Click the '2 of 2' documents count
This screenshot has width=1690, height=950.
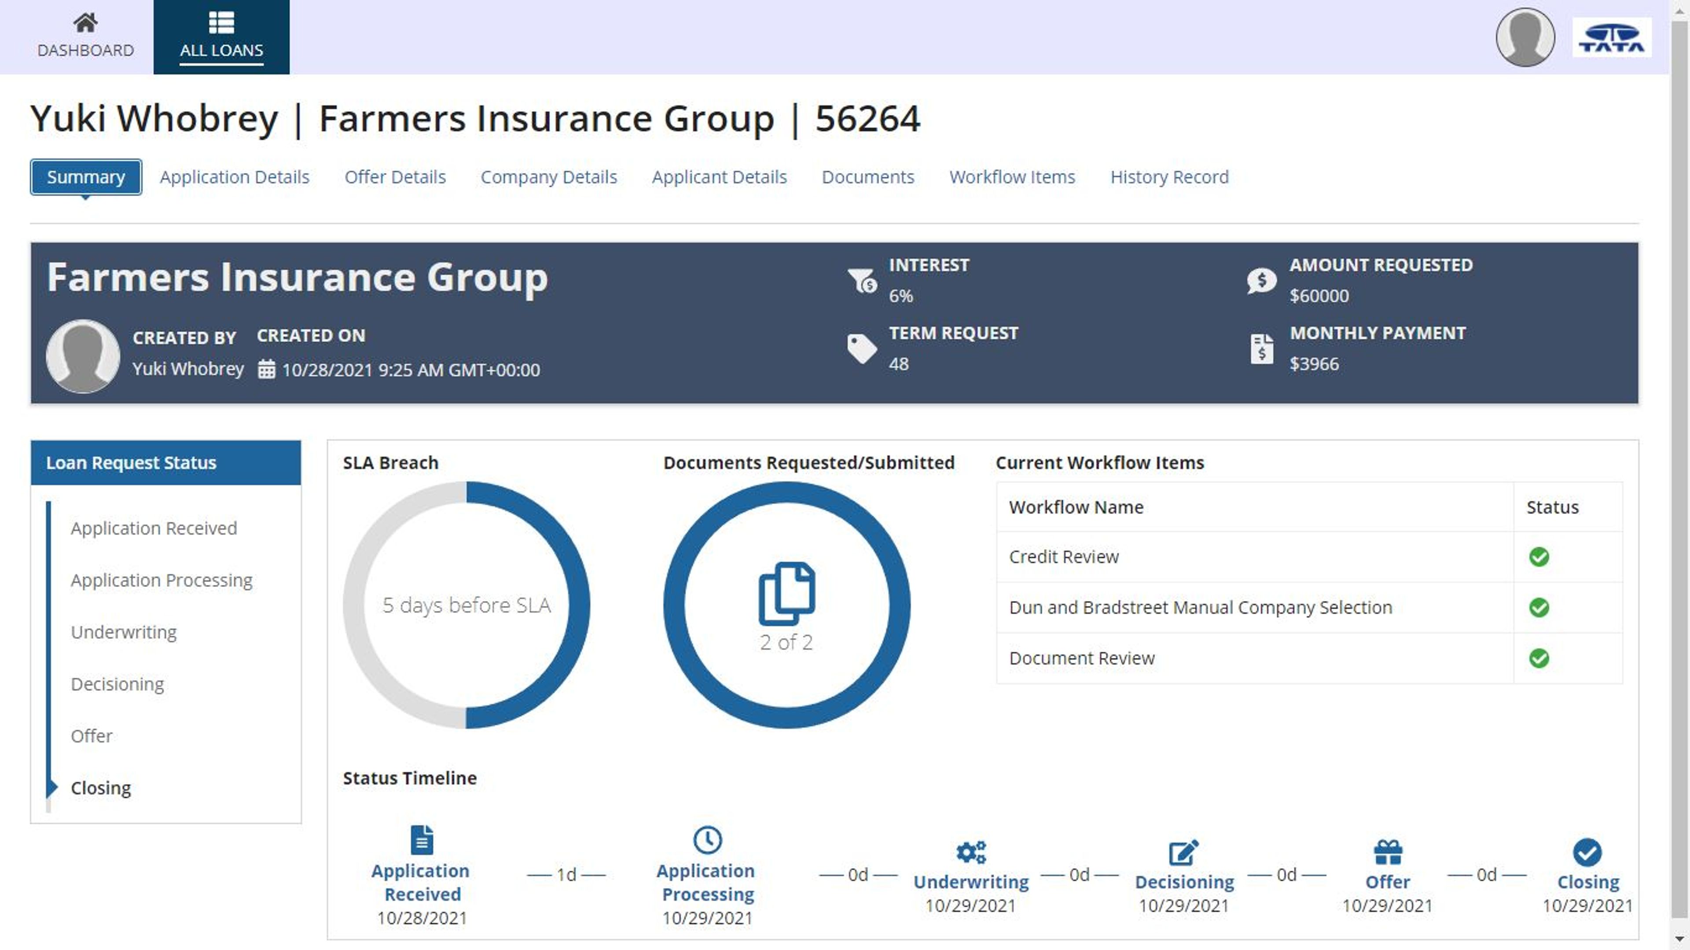click(786, 642)
